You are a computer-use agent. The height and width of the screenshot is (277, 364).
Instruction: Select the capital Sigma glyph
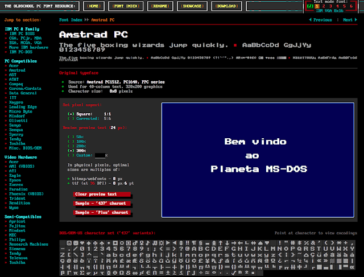click(82, 273)
